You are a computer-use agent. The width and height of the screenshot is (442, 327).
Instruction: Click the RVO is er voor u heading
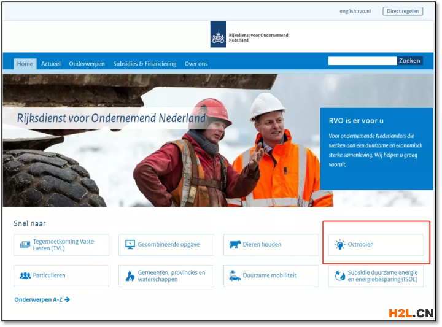(356, 121)
